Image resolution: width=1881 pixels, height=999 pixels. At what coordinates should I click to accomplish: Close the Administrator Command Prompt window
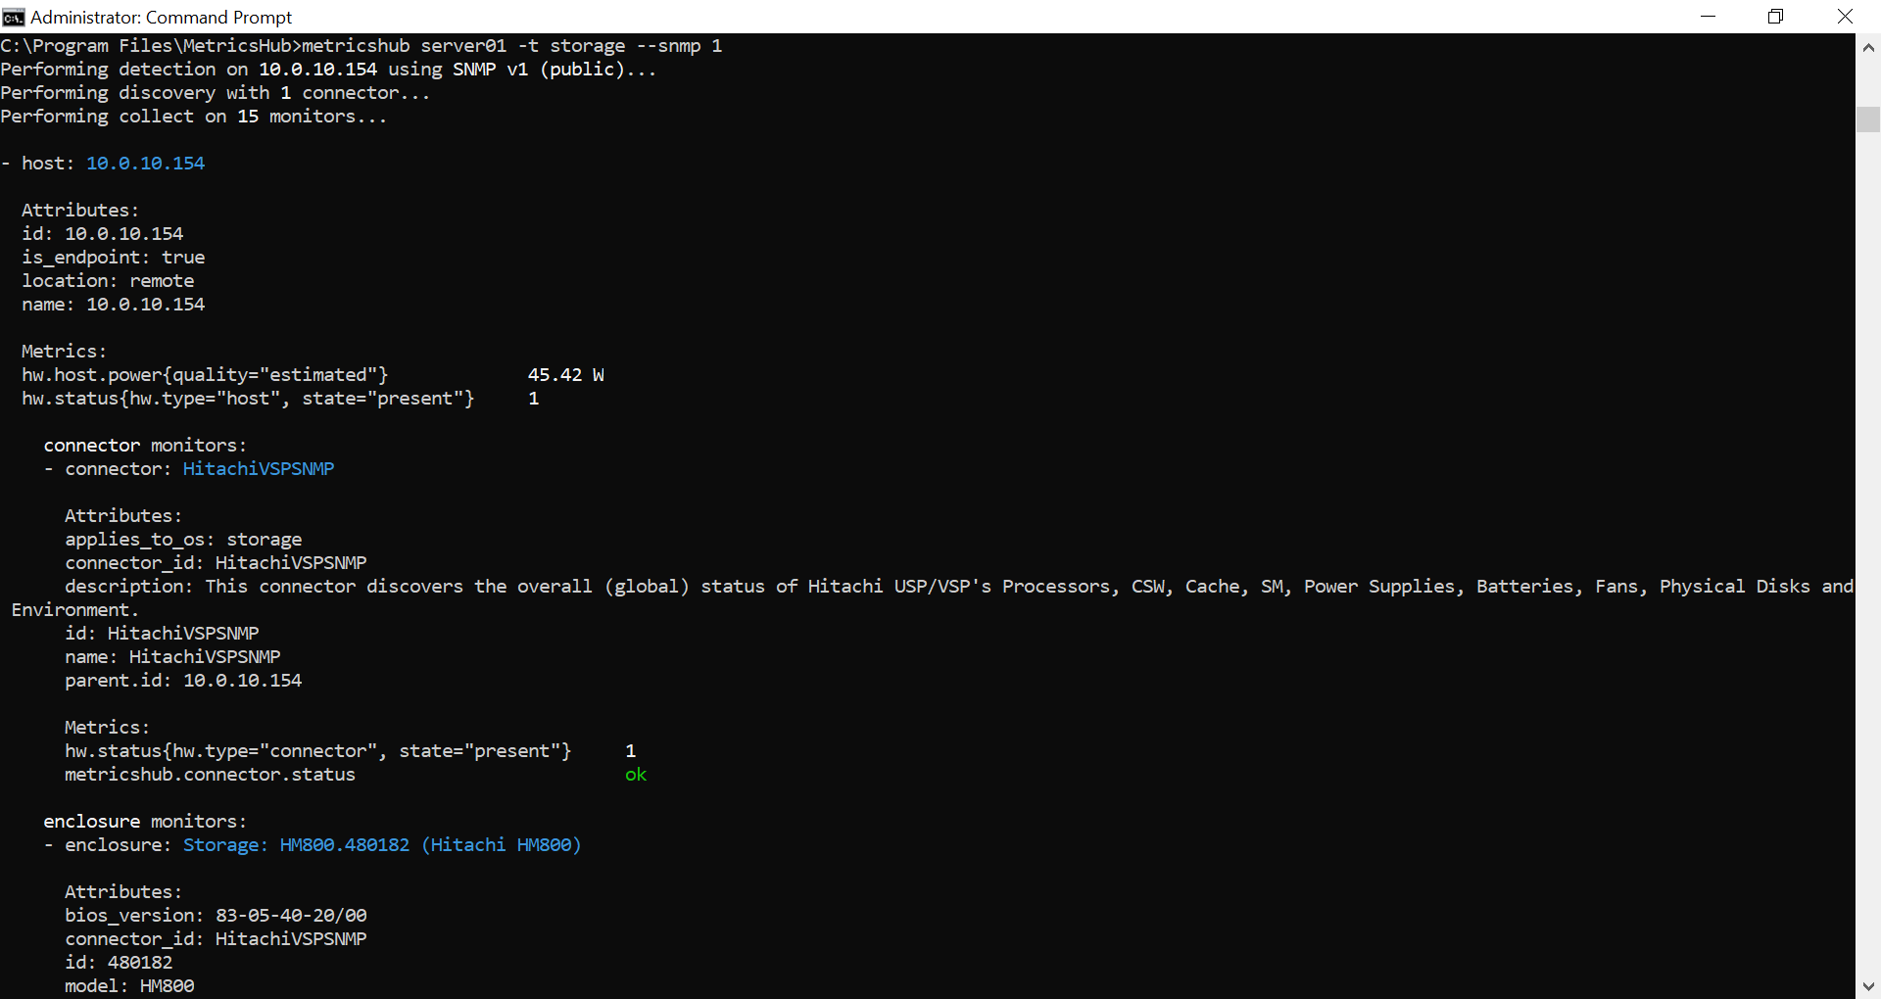(x=1845, y=17)
